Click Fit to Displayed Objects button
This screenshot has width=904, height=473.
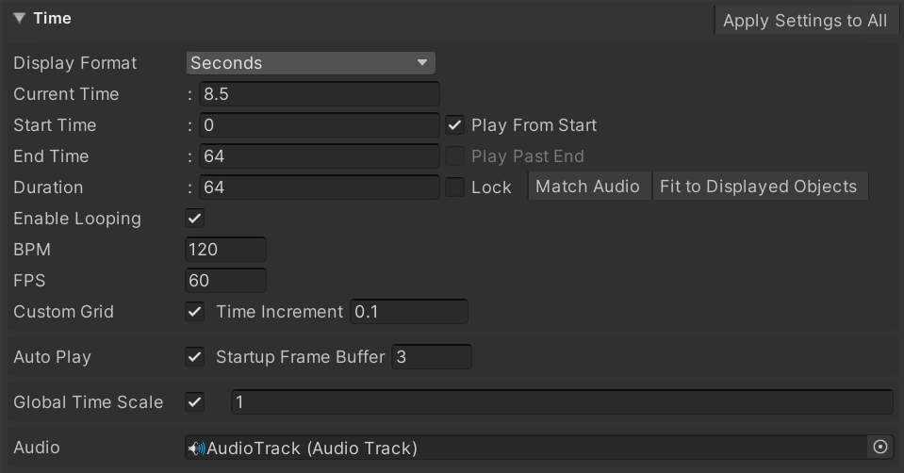759,186
